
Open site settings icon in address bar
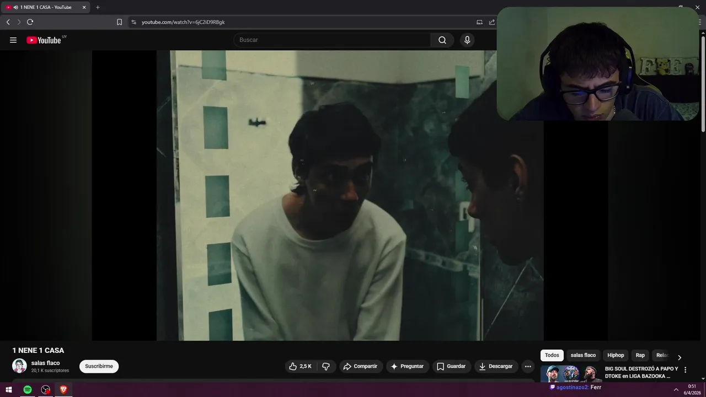pyautogui.click(x=133, y=22)
